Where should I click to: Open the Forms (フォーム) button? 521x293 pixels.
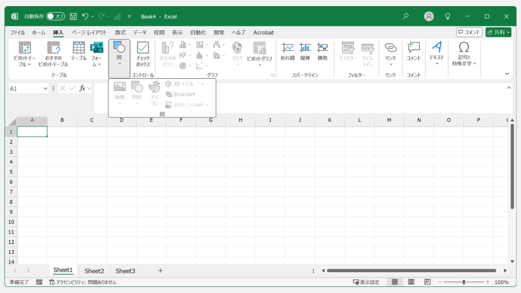[97, 54]
